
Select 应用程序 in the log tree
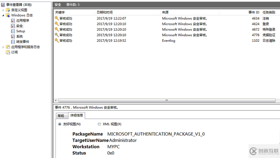pos(23,20)
